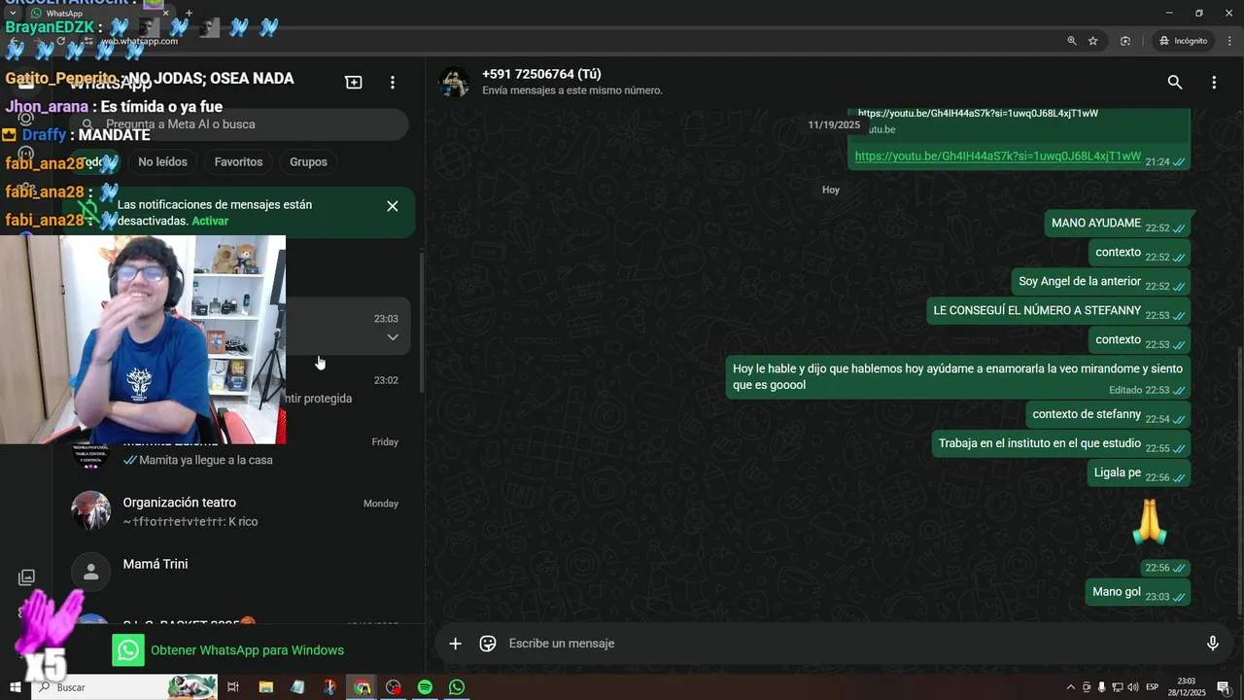Click the 'contexto de stefanny' message
The image size is (1244, 700).
pos(1108,414)
